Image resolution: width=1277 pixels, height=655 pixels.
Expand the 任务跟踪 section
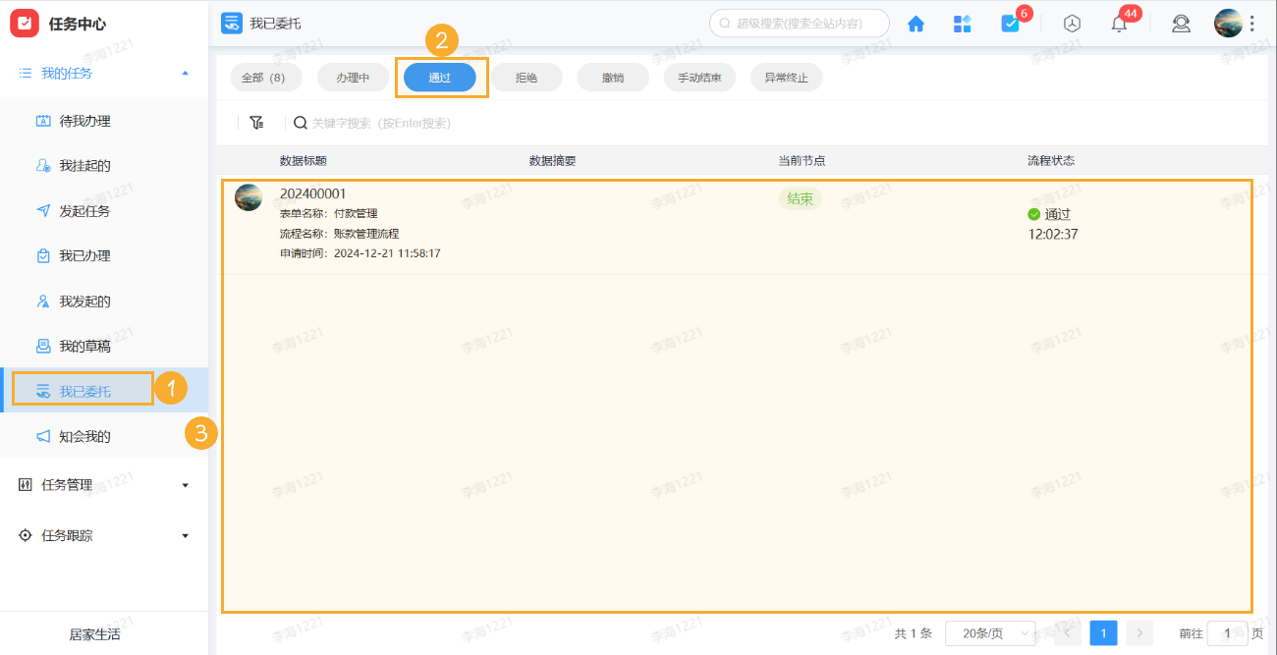62,535
